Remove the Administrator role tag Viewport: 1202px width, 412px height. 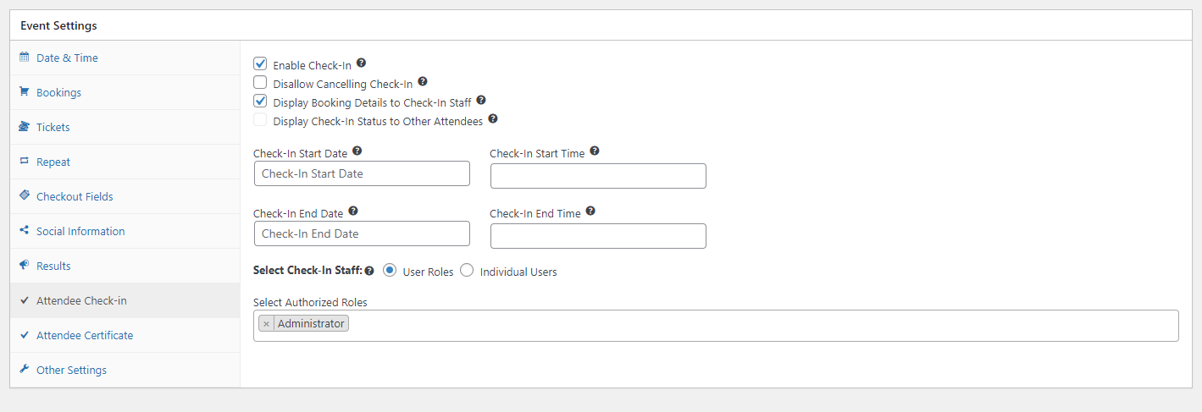pyautogui.click(x=266, y=324)
